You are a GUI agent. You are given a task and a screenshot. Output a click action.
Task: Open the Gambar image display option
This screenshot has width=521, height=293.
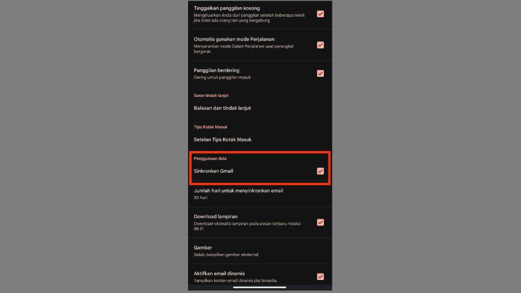(x=260, y=251)
